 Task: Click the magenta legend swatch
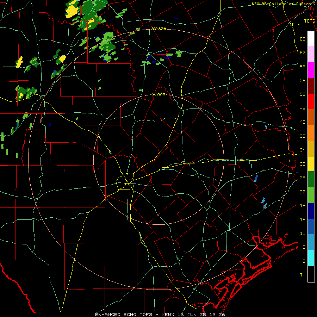coord(311,70)
